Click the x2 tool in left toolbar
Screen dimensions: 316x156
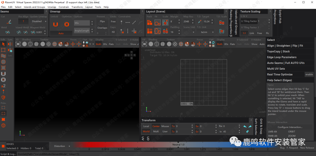(x=4, y=86)
